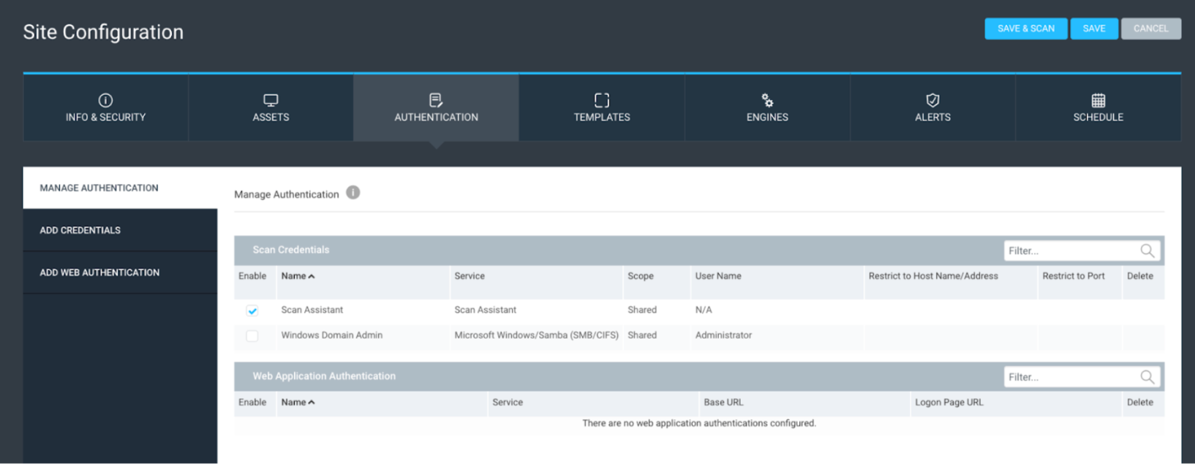Click the Templates brackets icon
Viewport: 1195px width, 466px height.
(x=602, y=100)
